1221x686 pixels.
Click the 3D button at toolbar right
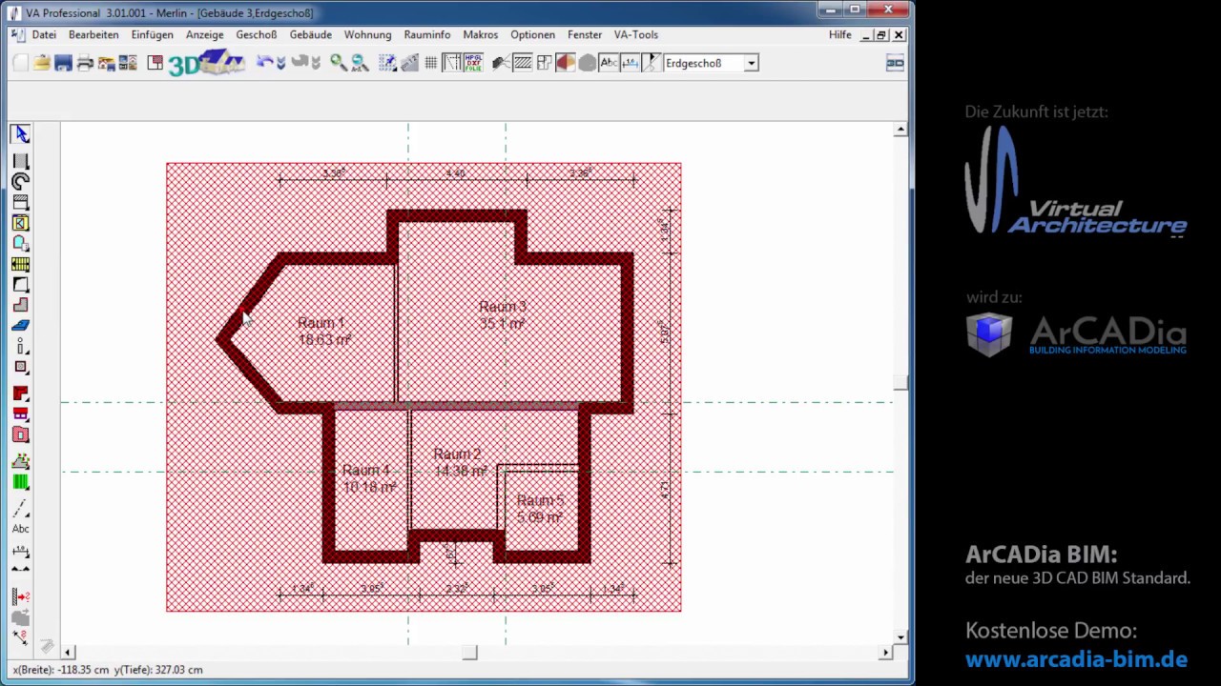pos(895,63)
